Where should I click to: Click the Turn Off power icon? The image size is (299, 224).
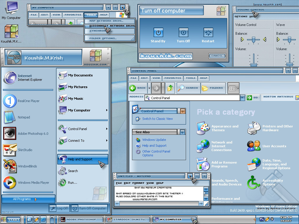coord(183,33)
